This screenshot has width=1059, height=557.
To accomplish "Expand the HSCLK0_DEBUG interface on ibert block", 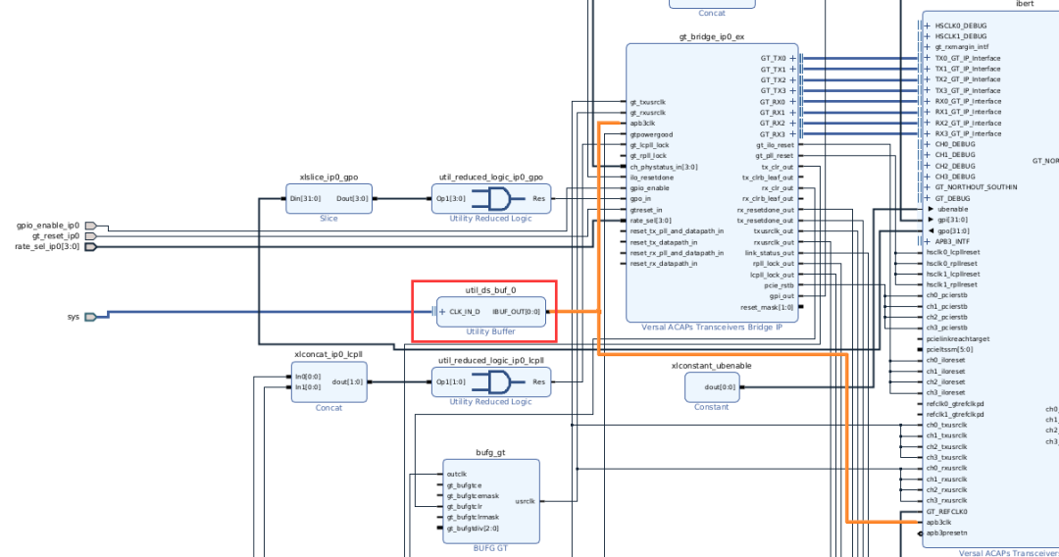I will pos(928,25).
